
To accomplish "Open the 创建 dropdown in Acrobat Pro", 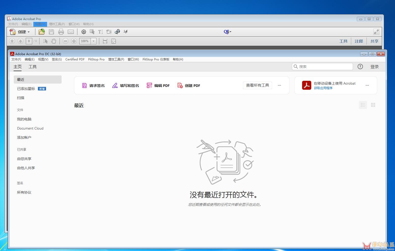I will (20, 32).
